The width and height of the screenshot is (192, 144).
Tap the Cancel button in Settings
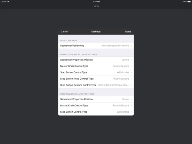[65, 32]
